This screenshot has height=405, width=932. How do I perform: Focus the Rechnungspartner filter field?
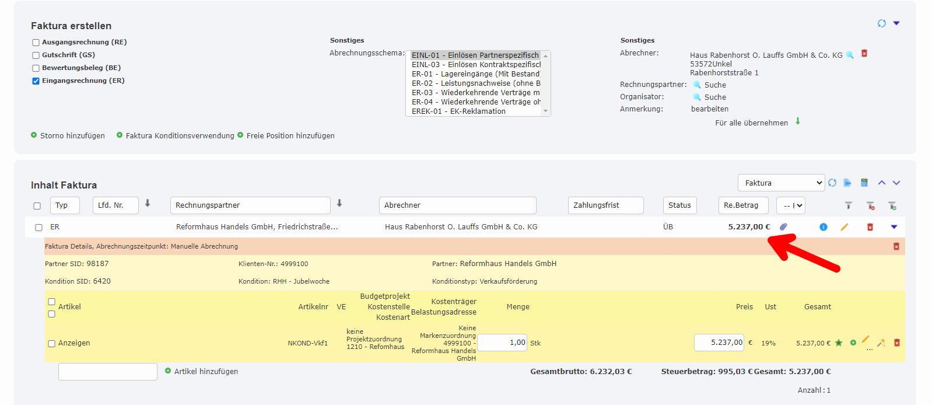point(250,205)
